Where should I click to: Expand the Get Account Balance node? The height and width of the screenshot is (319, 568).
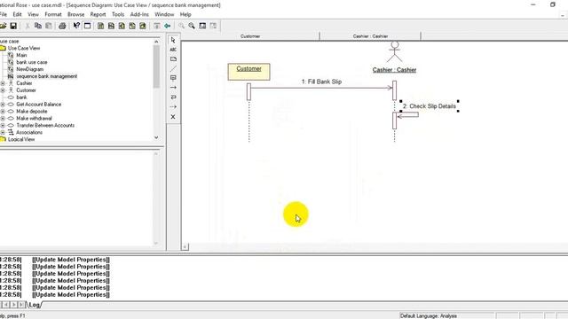pos(3,105)
